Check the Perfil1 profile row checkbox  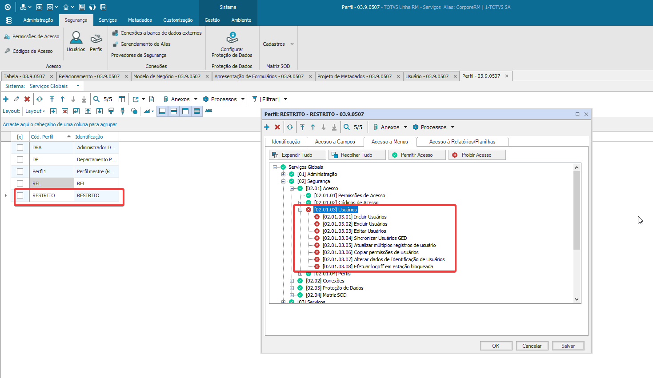pos(20,171)
